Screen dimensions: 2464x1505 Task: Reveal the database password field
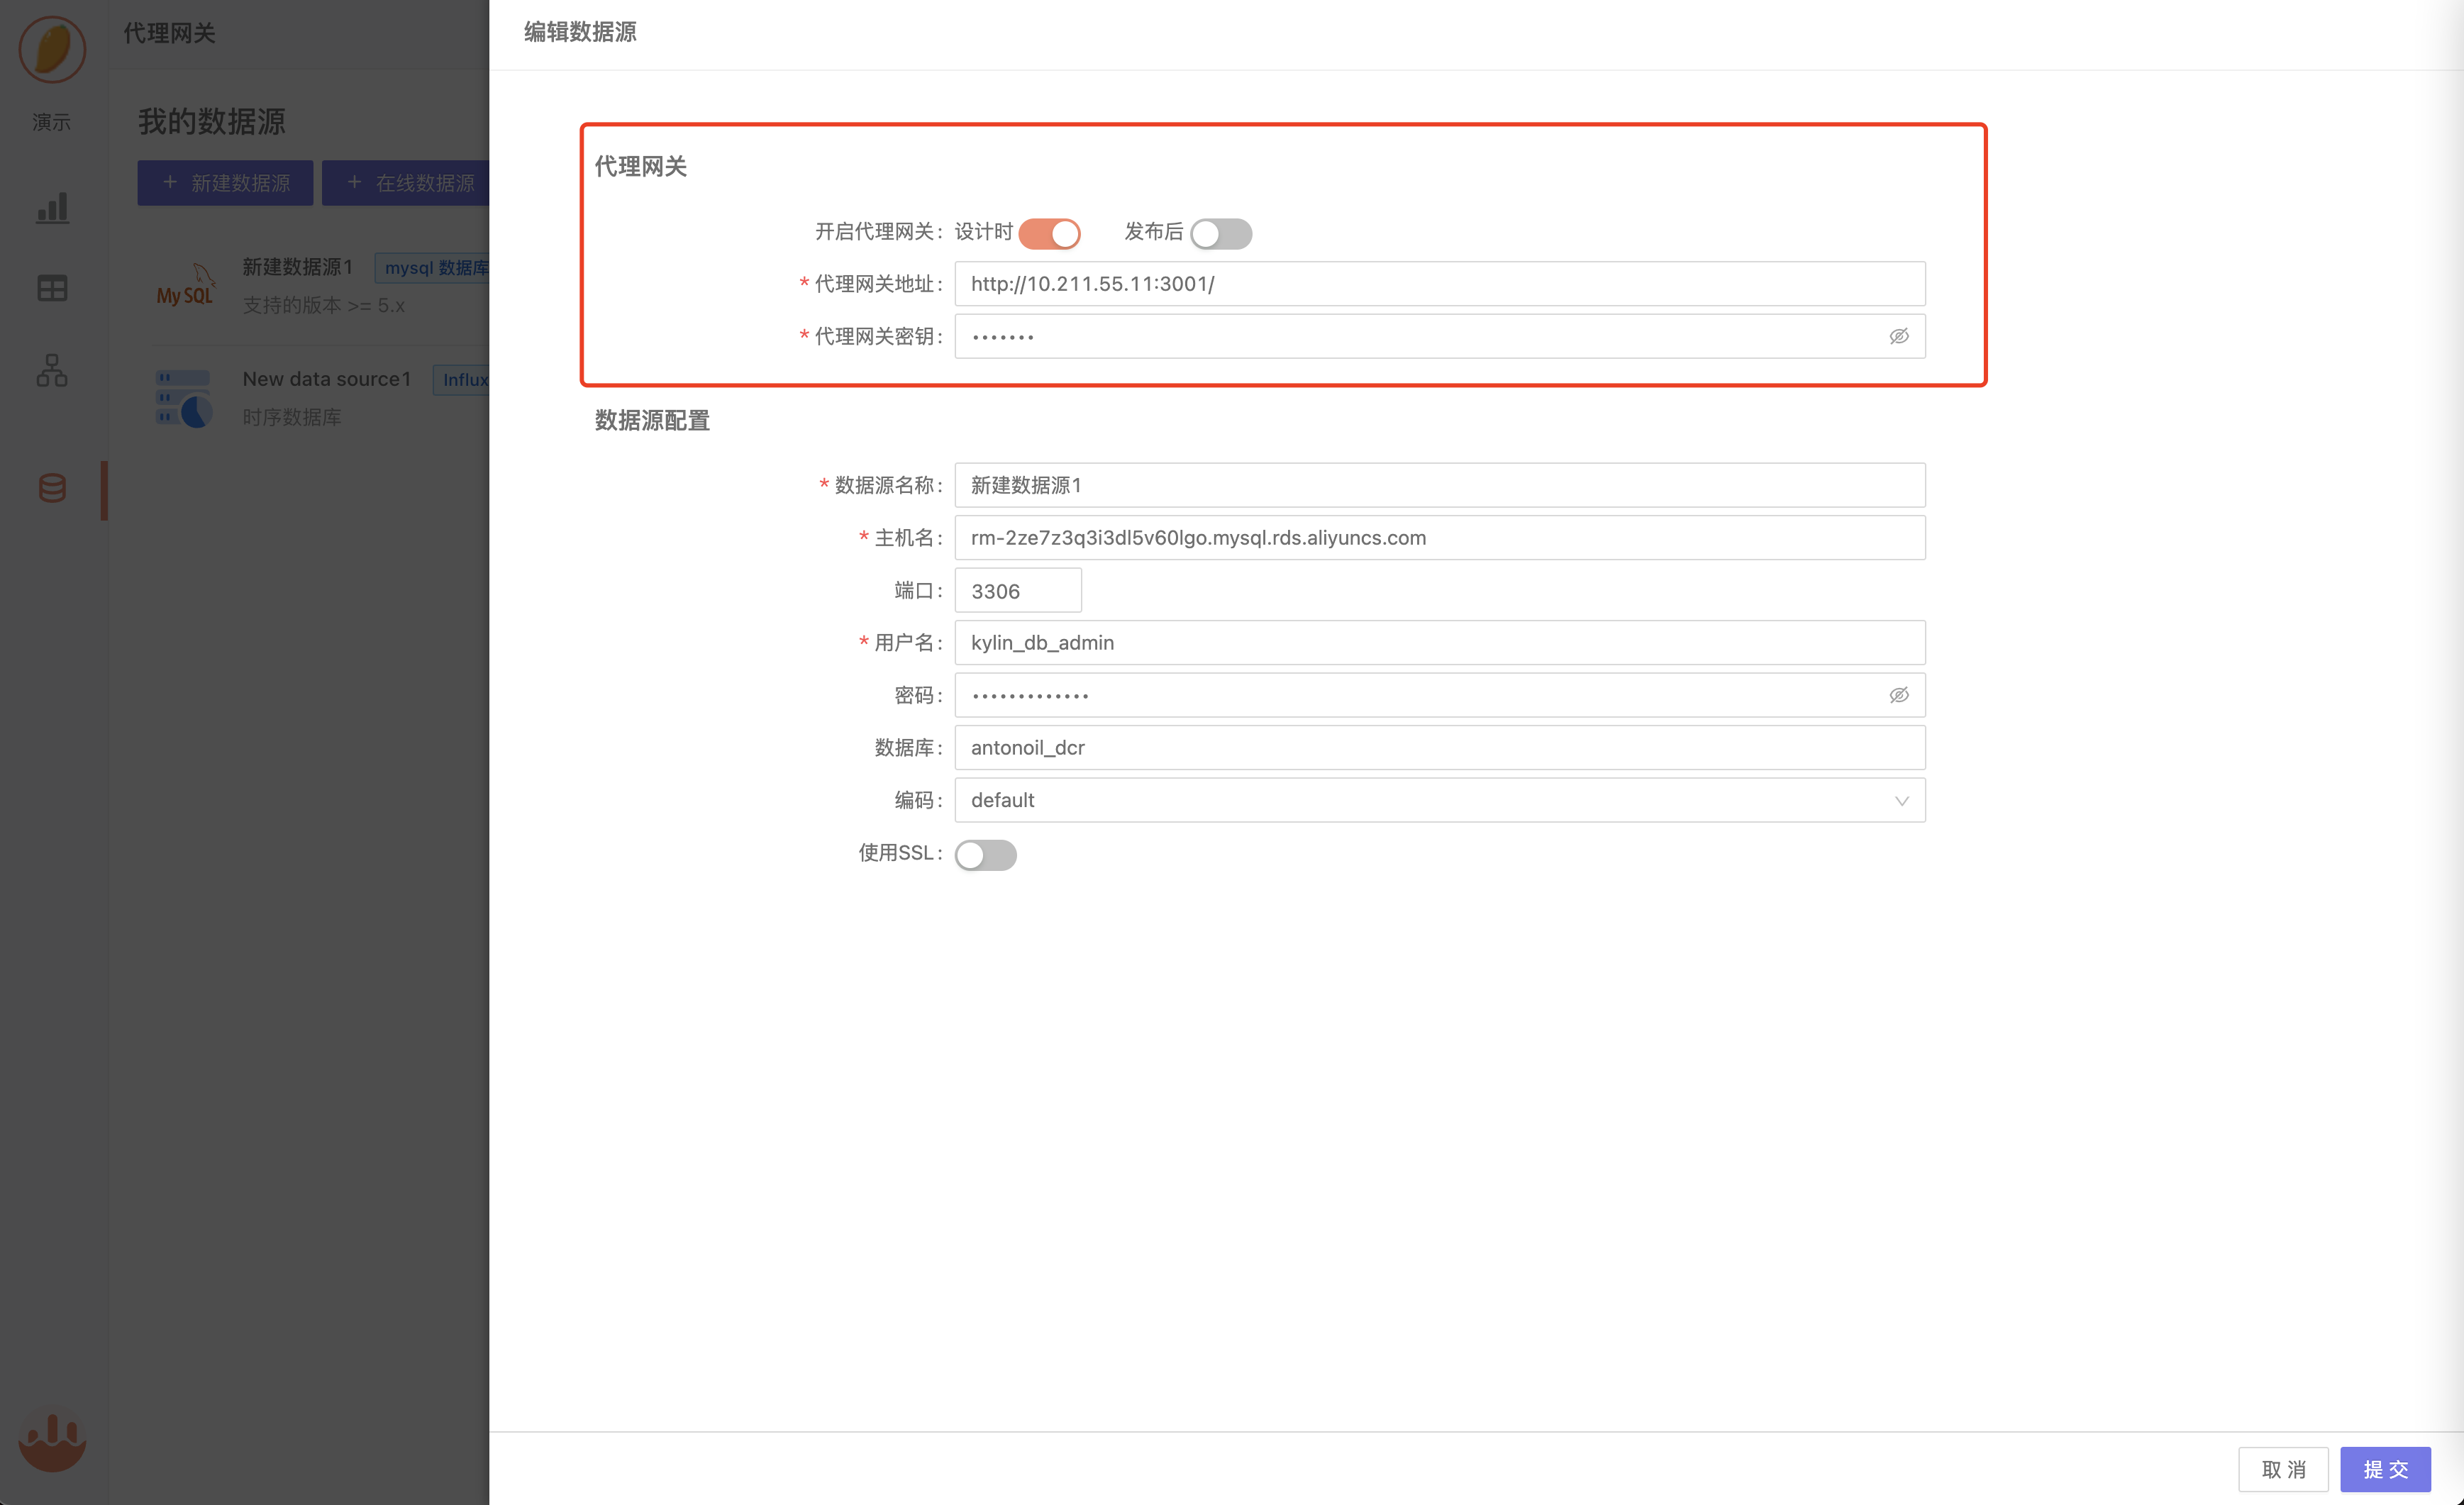point(1898,695)
